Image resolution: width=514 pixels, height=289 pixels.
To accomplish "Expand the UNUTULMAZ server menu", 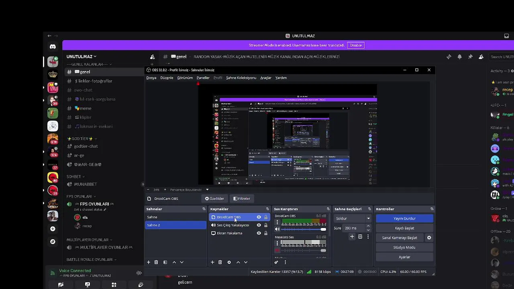I will pyautogui.click(x=82, y=57).
